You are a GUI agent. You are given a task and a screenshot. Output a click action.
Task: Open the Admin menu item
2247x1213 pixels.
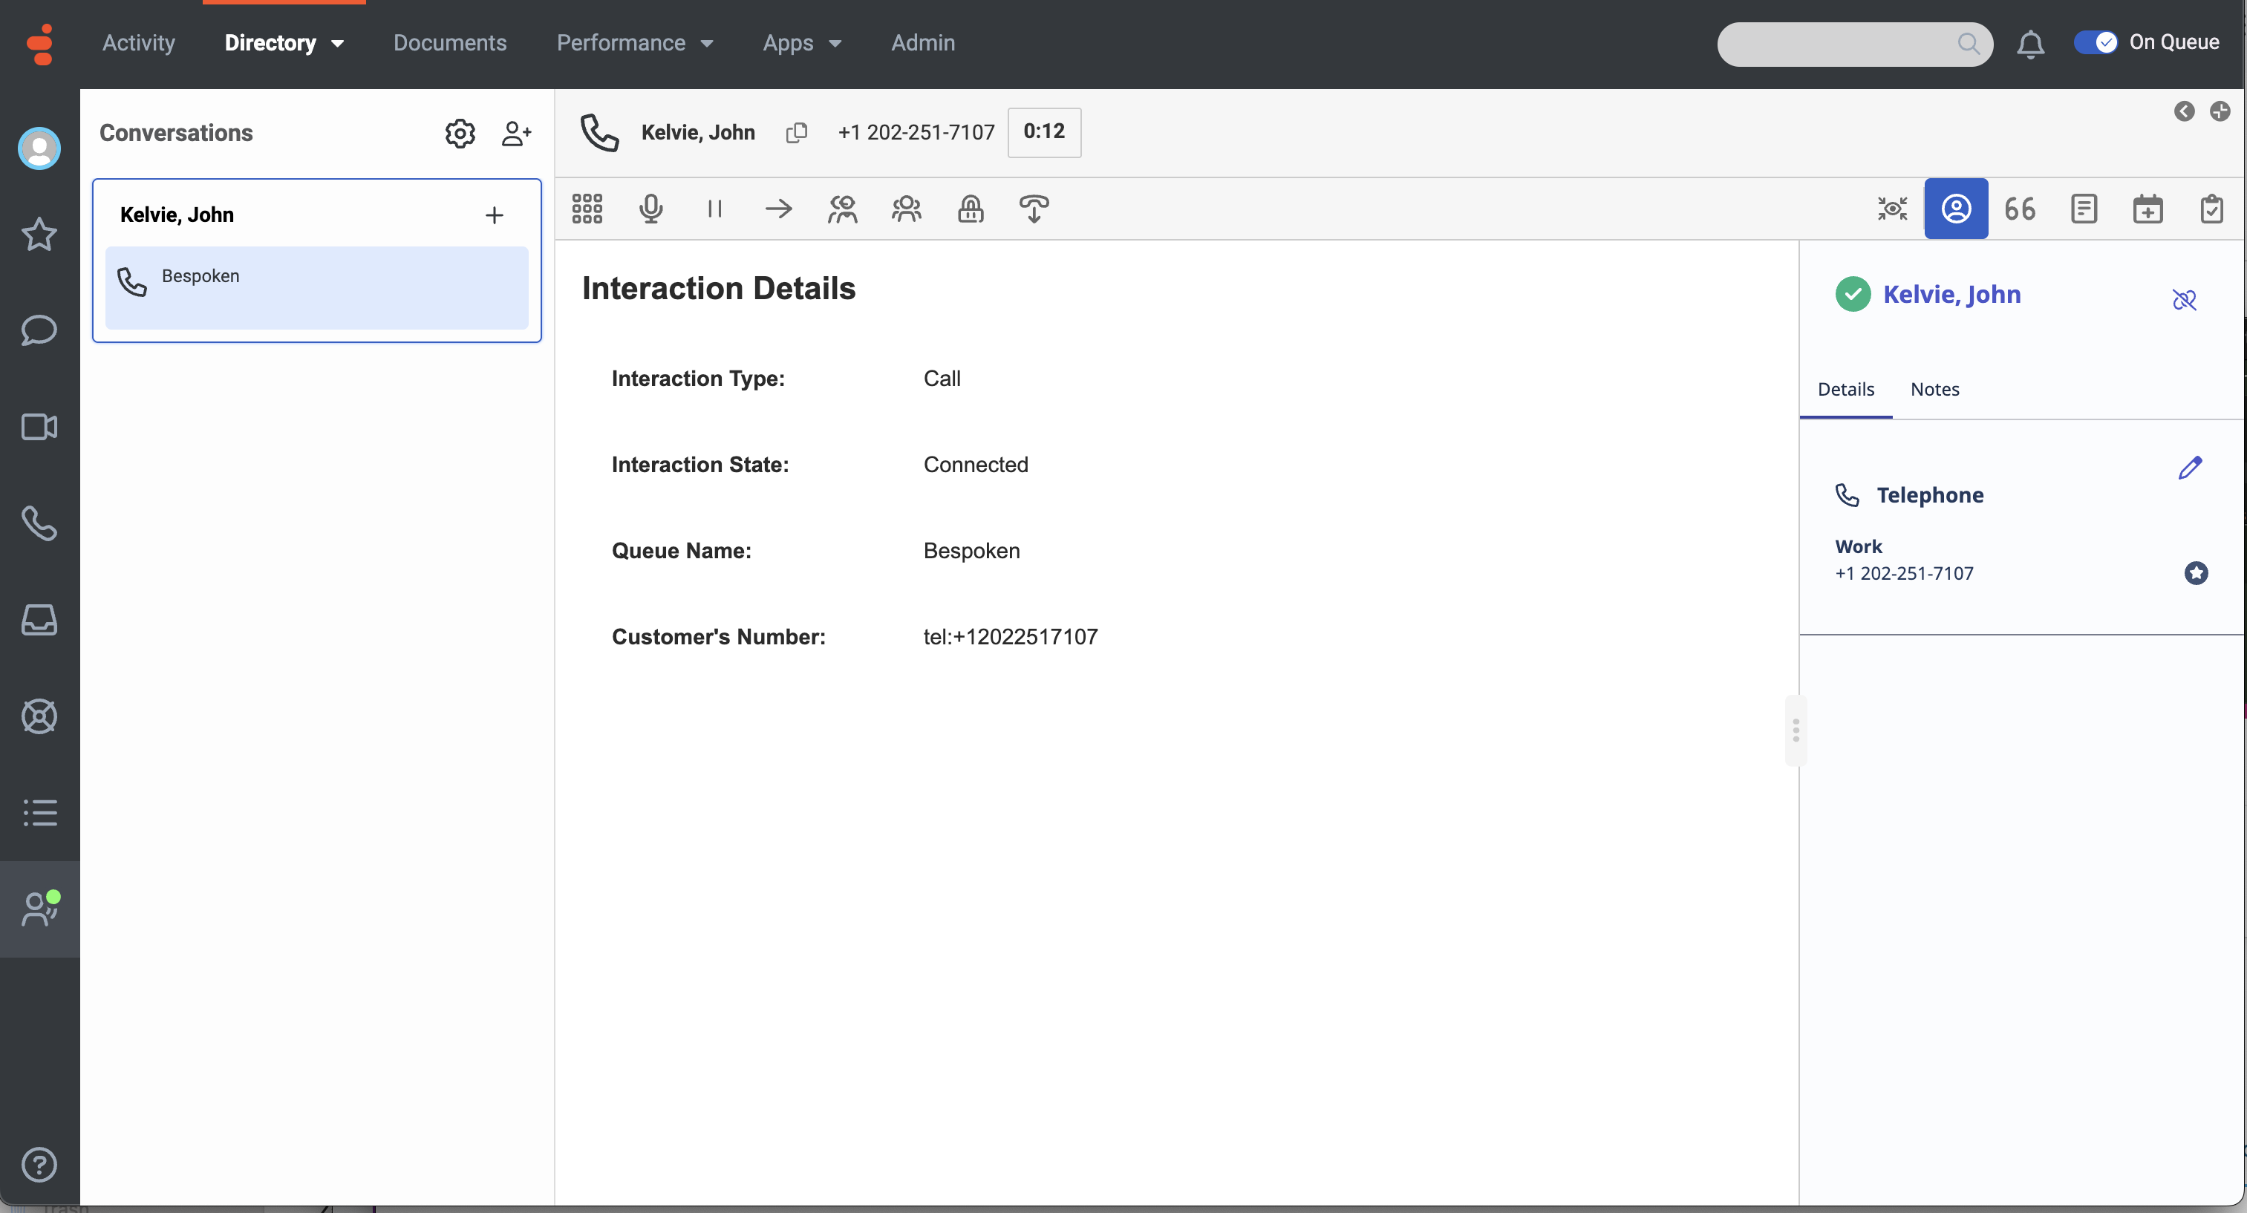tap(922, 42)
